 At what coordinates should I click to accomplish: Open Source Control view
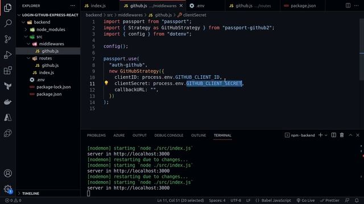(7, 39)
